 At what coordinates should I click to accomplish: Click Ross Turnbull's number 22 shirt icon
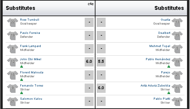coord(13,22)
